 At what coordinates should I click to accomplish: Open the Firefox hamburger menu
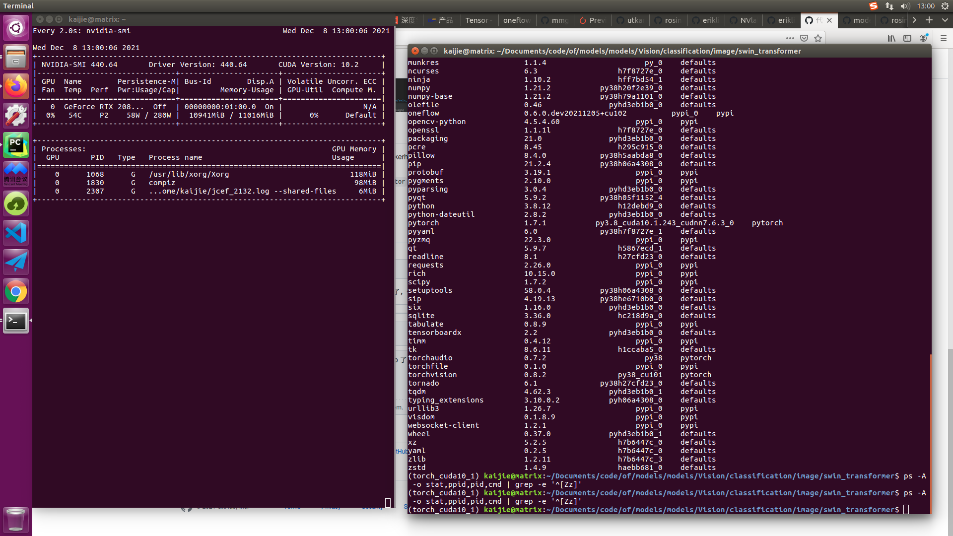click(943, 38)
